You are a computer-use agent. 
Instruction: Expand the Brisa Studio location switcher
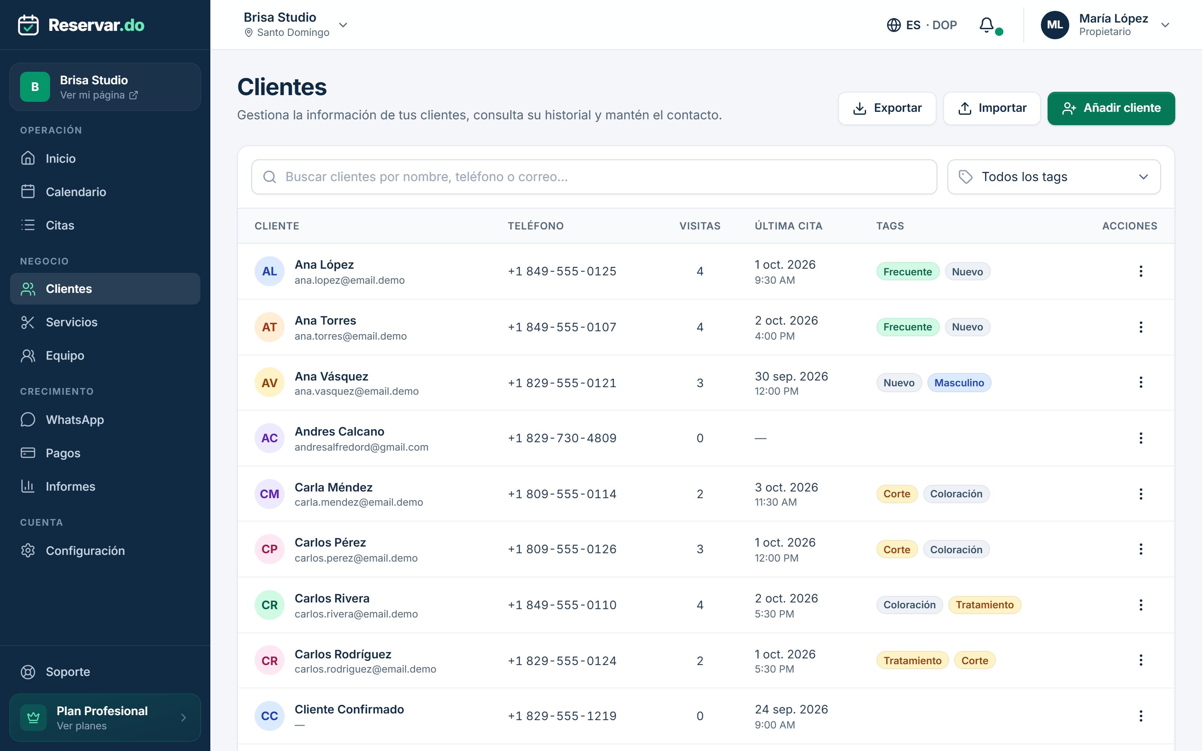(x=295, y=25)
